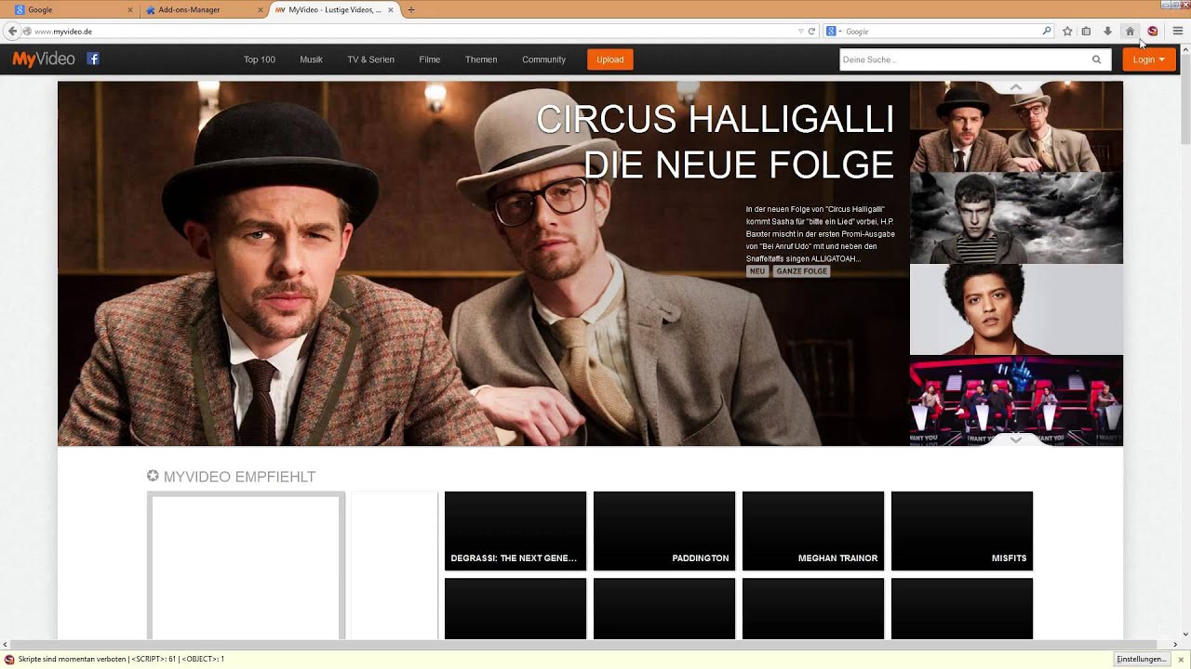Select the curly-haired man thumbnail

(x=1016, y=309)
